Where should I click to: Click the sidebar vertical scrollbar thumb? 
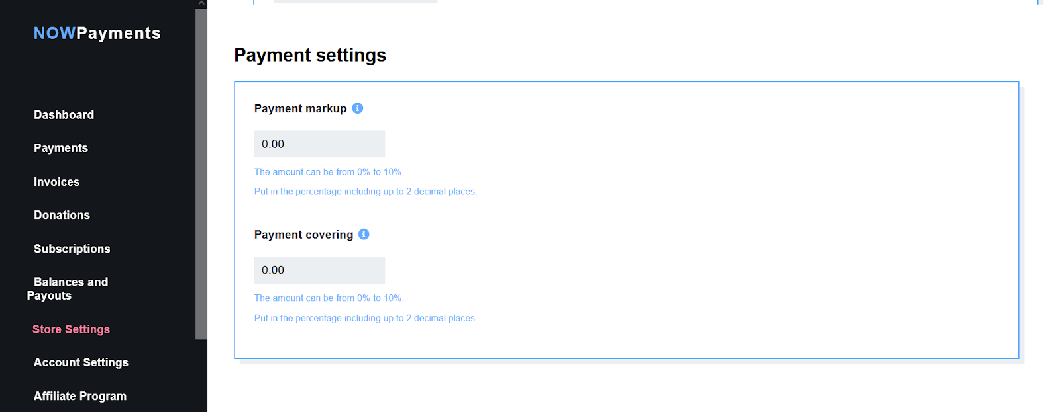[x=201, y=172]
